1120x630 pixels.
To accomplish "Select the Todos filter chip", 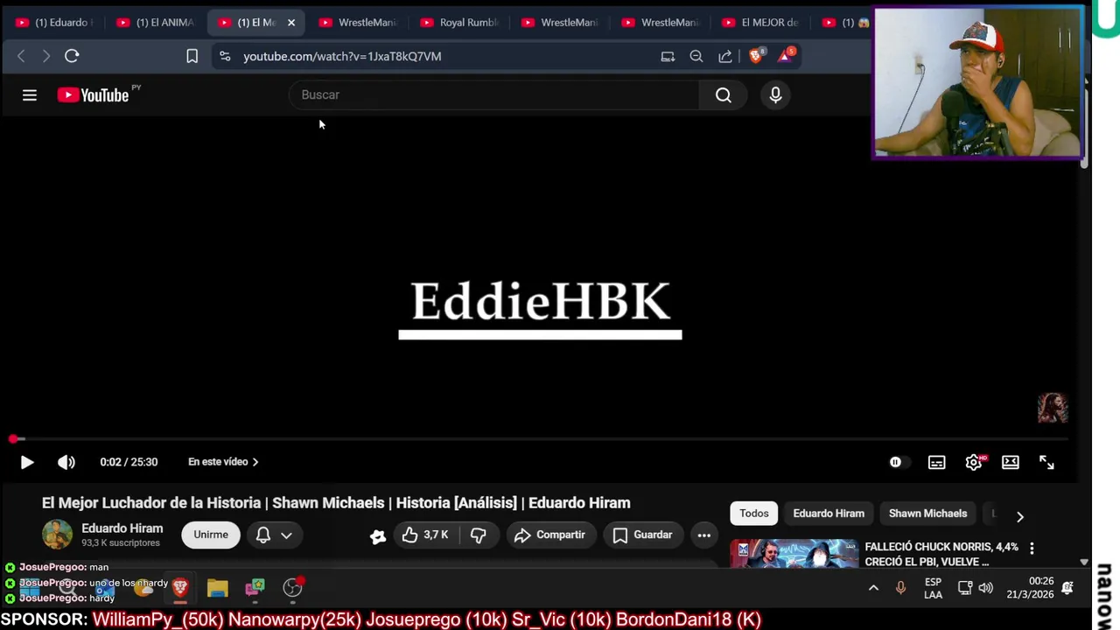I will point(754,514).
